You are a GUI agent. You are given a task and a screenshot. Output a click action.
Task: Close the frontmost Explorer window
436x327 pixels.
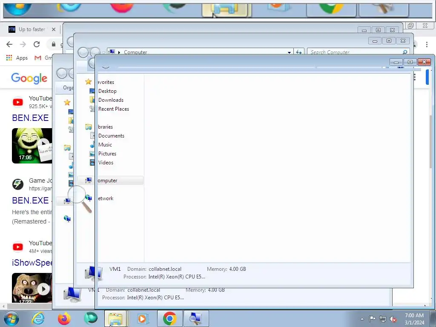click(x=424, y=62)
